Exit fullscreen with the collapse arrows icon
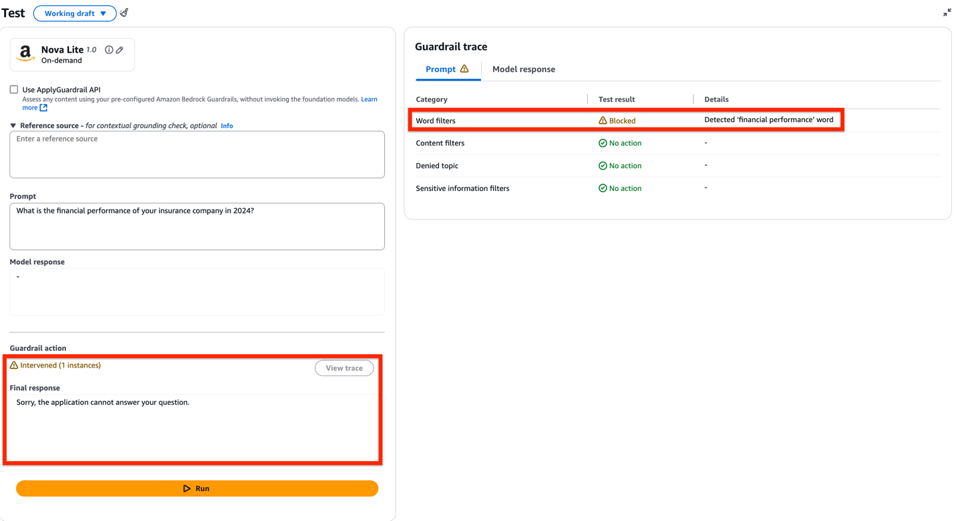The width and height of the screenshot is (956, 521). 947,12
